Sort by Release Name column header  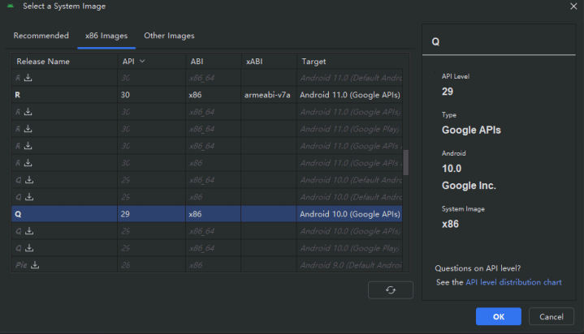43,62
